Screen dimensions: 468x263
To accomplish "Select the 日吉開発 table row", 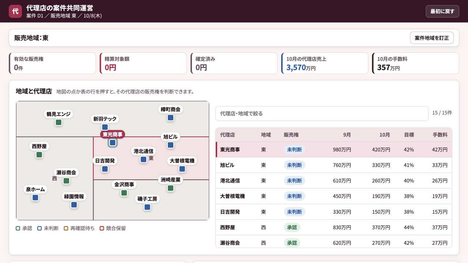I will coord(334,212).
